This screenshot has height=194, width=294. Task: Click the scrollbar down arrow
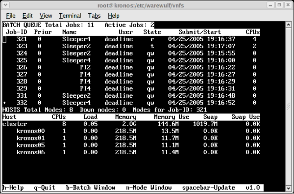pos(288,188)
